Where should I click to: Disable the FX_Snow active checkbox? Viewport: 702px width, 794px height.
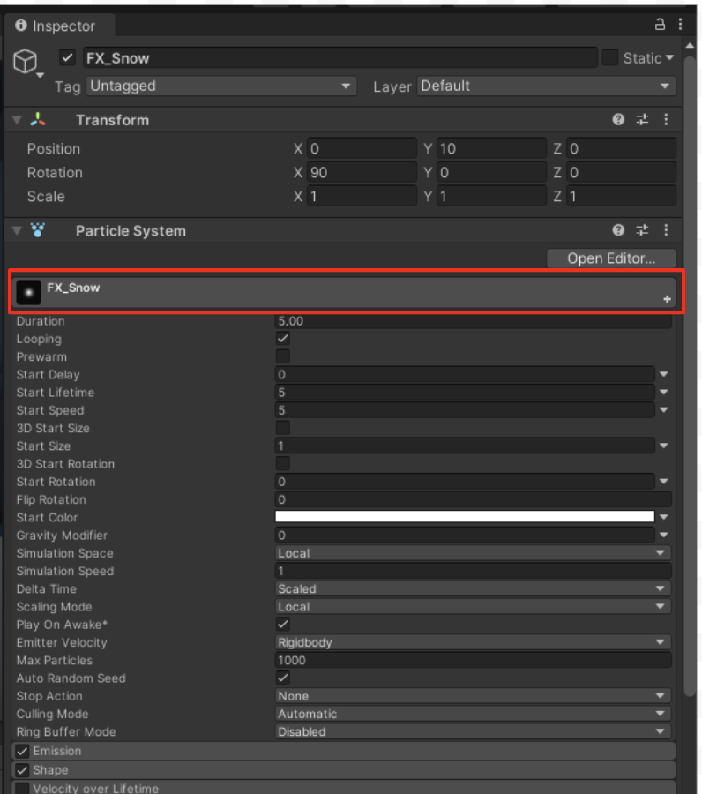pyautogui.click(x=67, y=58)
